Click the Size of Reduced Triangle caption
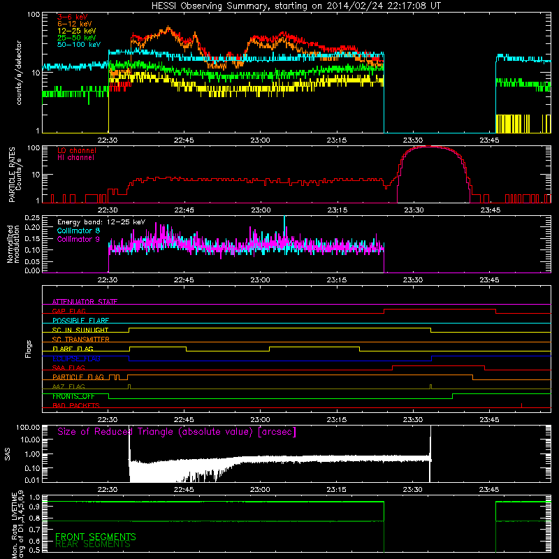The image size is (559, 559). point(177,432)
